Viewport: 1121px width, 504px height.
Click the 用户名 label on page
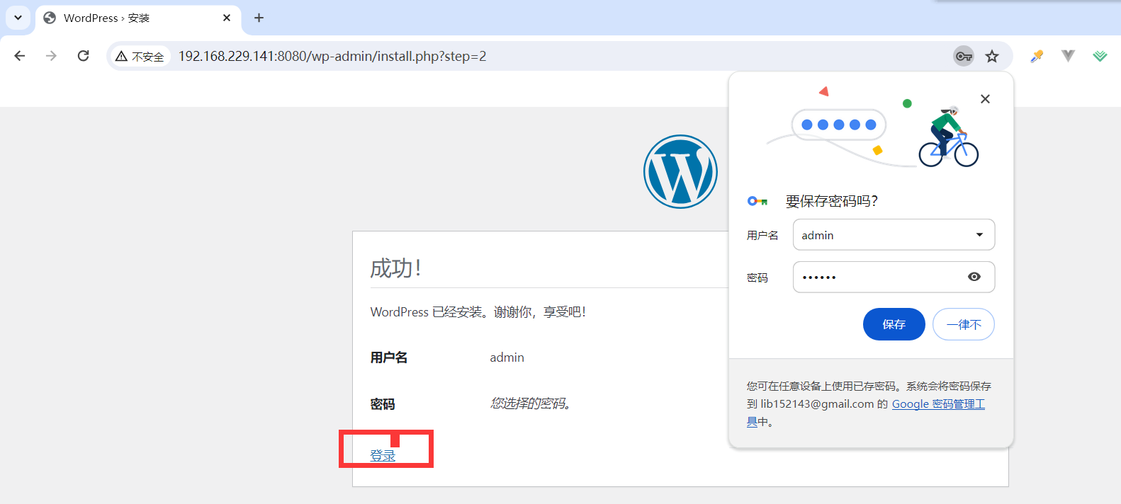[x=389, y=357]
